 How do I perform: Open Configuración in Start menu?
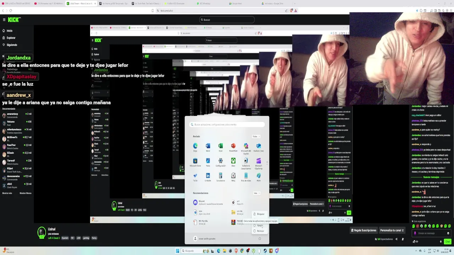click(x=221, y=162)
